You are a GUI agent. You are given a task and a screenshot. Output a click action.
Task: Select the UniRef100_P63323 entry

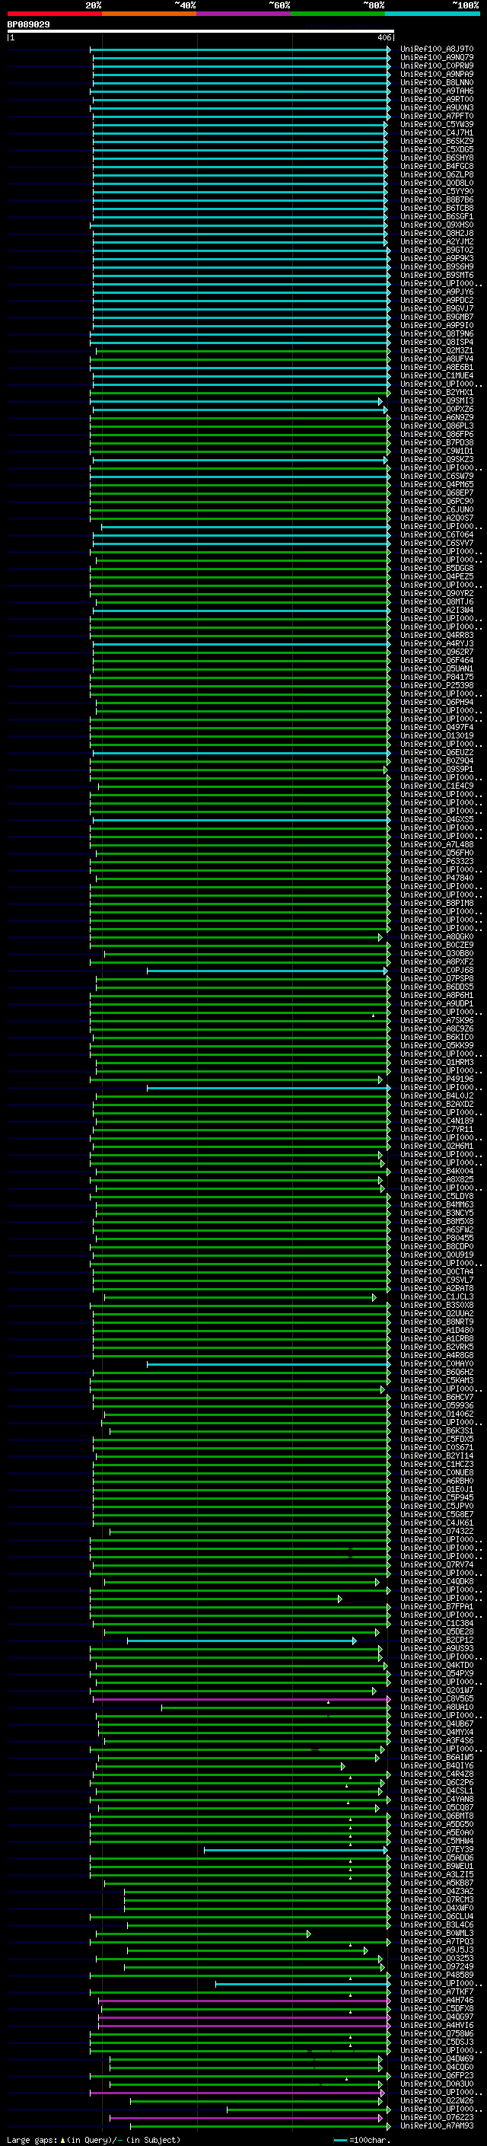pyautogui.click(x=436, y=862)
